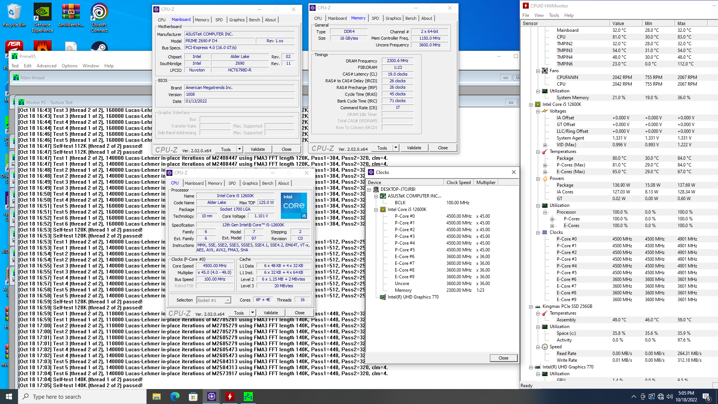Click the Windows Start button
Image resolution: width=718 pixels, height=404 pixels.
point(9,397)
